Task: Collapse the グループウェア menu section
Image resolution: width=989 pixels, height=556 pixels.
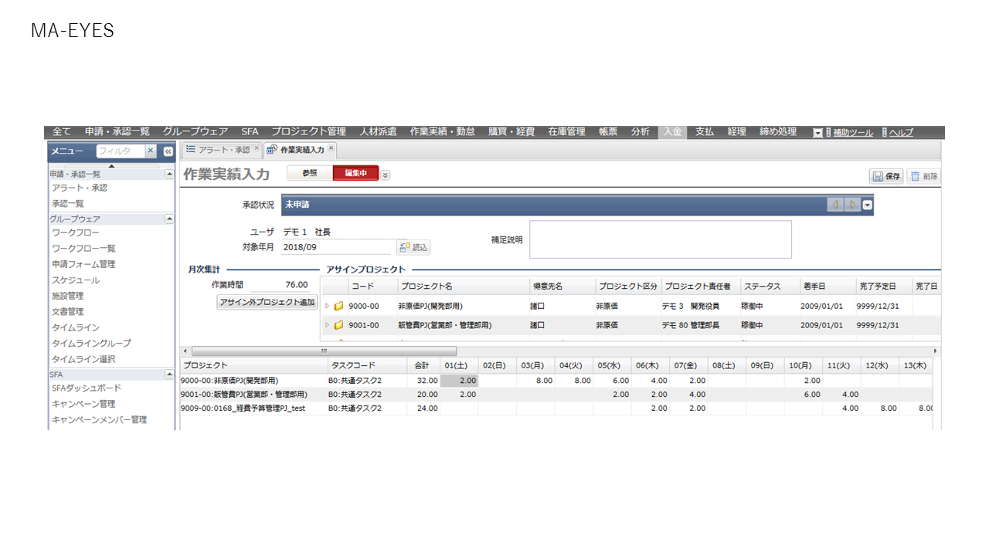Action: [169, 219]
